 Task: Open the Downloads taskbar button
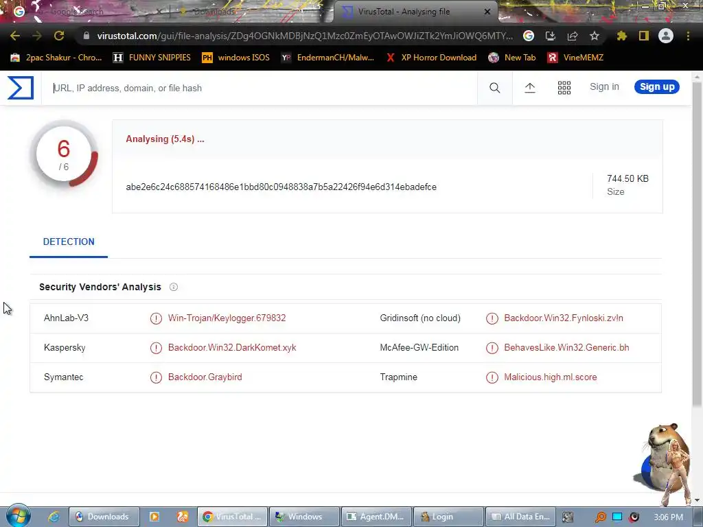104,517
